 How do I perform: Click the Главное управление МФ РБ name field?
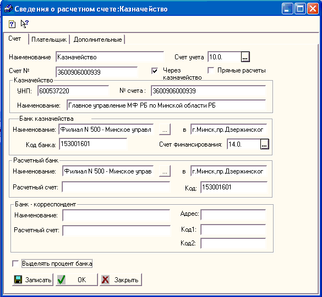click(166, 105)
